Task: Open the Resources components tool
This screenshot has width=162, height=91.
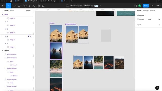Action: (34, 6)
